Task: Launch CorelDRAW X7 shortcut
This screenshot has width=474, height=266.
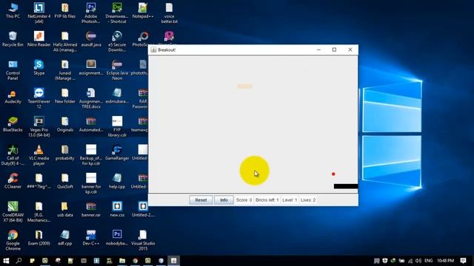Action: click(13, 211)
